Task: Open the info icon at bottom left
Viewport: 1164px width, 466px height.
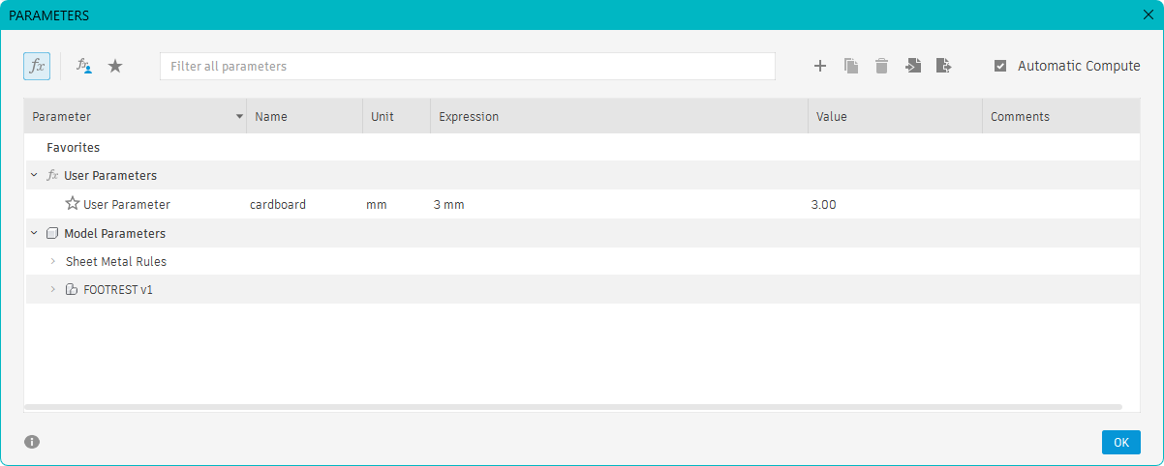Action: click(32, 442)
